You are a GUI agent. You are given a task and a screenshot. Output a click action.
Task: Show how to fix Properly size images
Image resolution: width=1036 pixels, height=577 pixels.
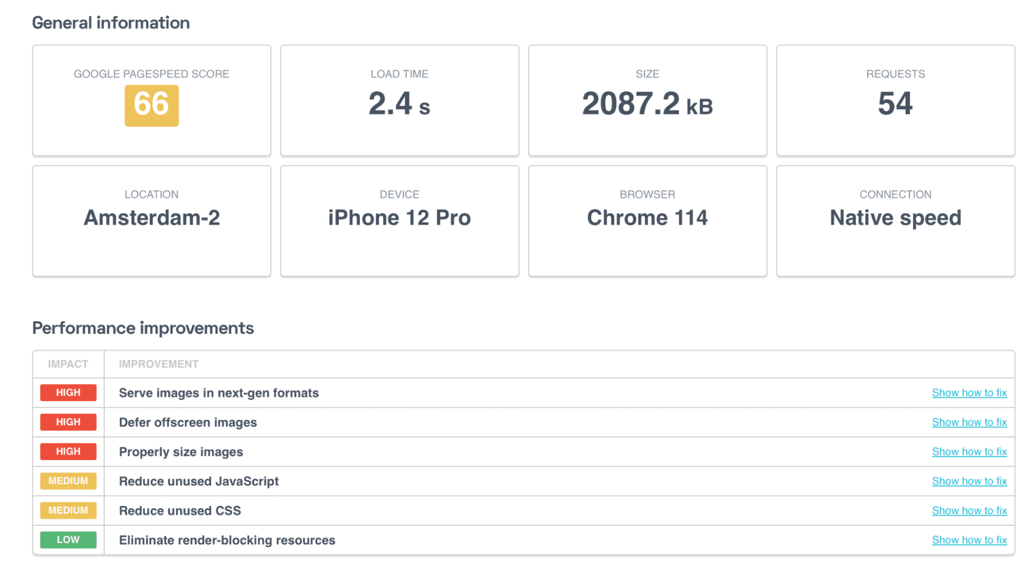[969, 452]
